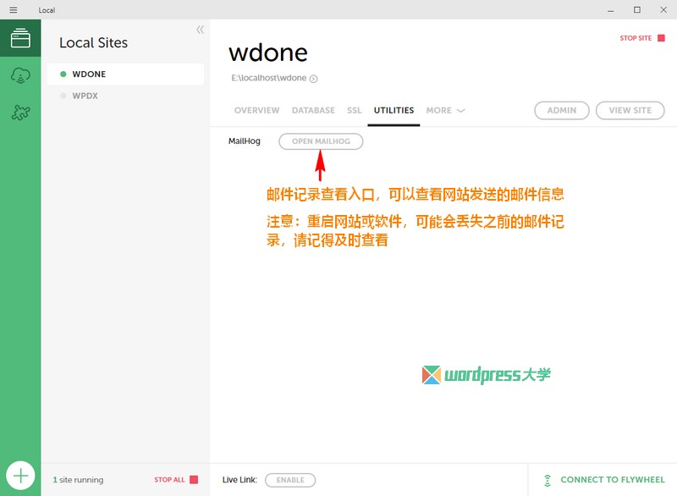Click the site path reveal arrow icon
Image resolution: width=677 pixels, height=496 pixels.
(314, 79)
